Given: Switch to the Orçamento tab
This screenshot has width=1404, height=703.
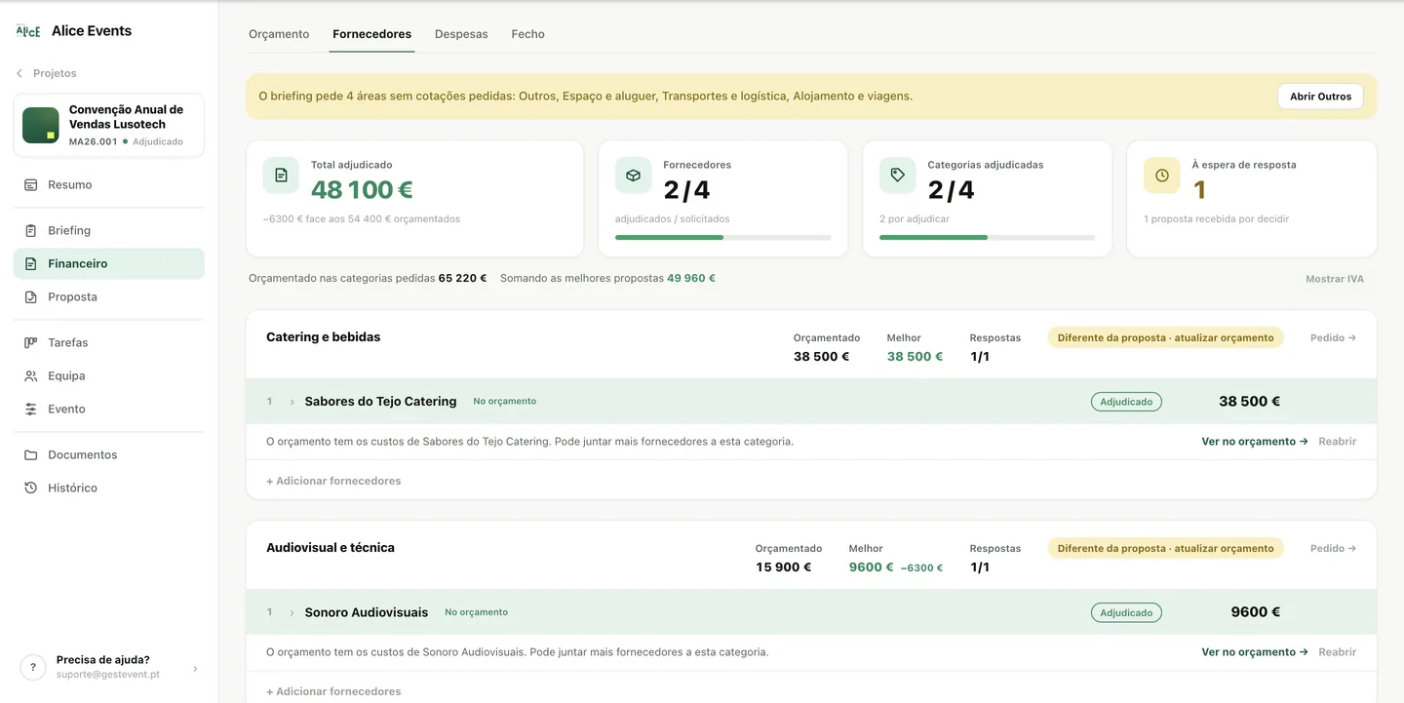Looking at the screenshot, I should (279, 34).
